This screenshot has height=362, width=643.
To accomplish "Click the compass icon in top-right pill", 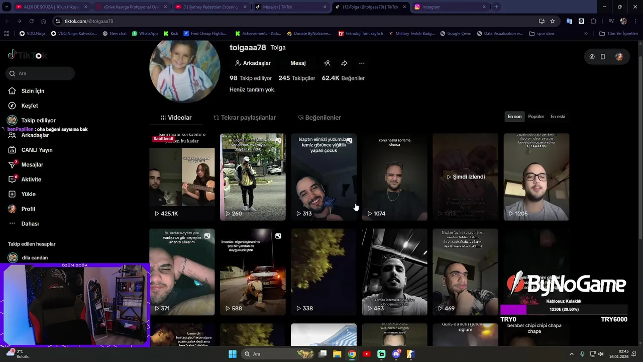I will (592, 57).
